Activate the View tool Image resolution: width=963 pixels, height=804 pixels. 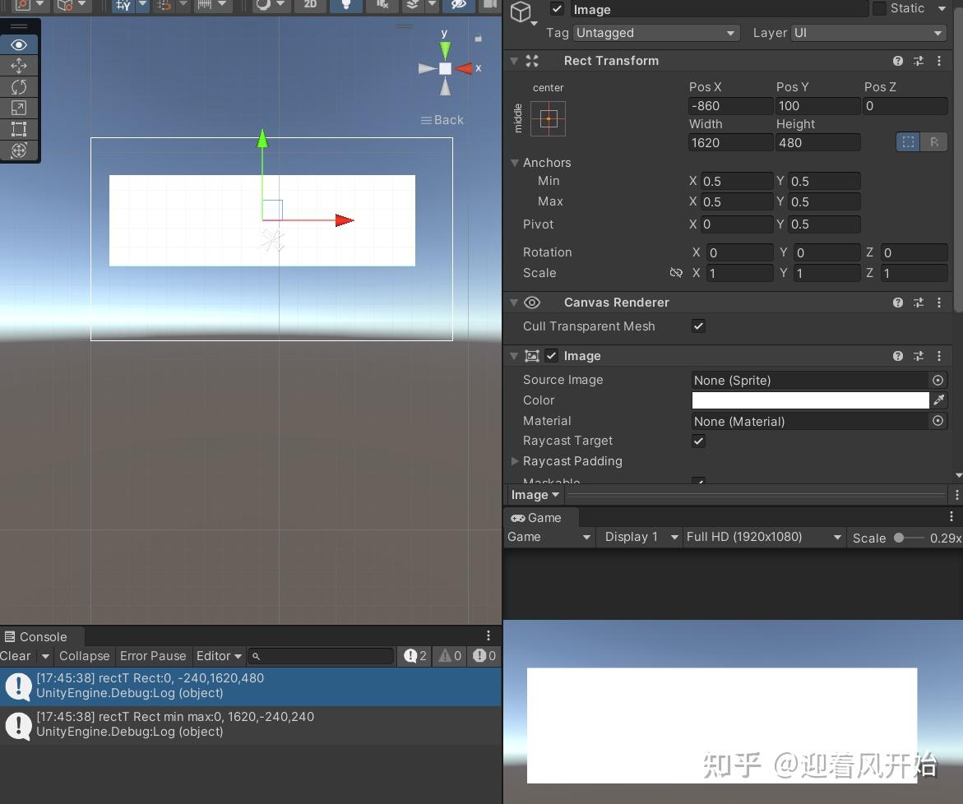click(20, 44)
